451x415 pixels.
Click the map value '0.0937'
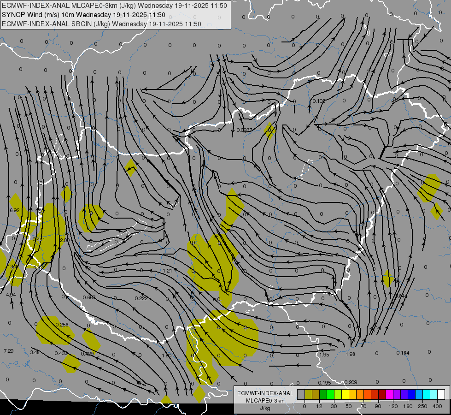[x=244, y=130]
